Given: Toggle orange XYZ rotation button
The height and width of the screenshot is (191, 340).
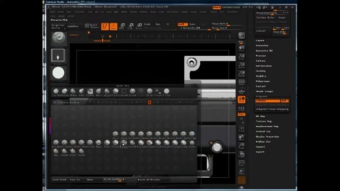Looking at the screenshot, I should (242, 115).
